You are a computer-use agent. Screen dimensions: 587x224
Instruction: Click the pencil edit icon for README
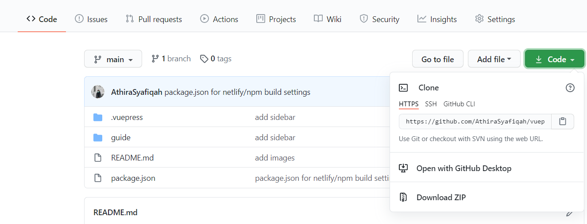(570, 213)
